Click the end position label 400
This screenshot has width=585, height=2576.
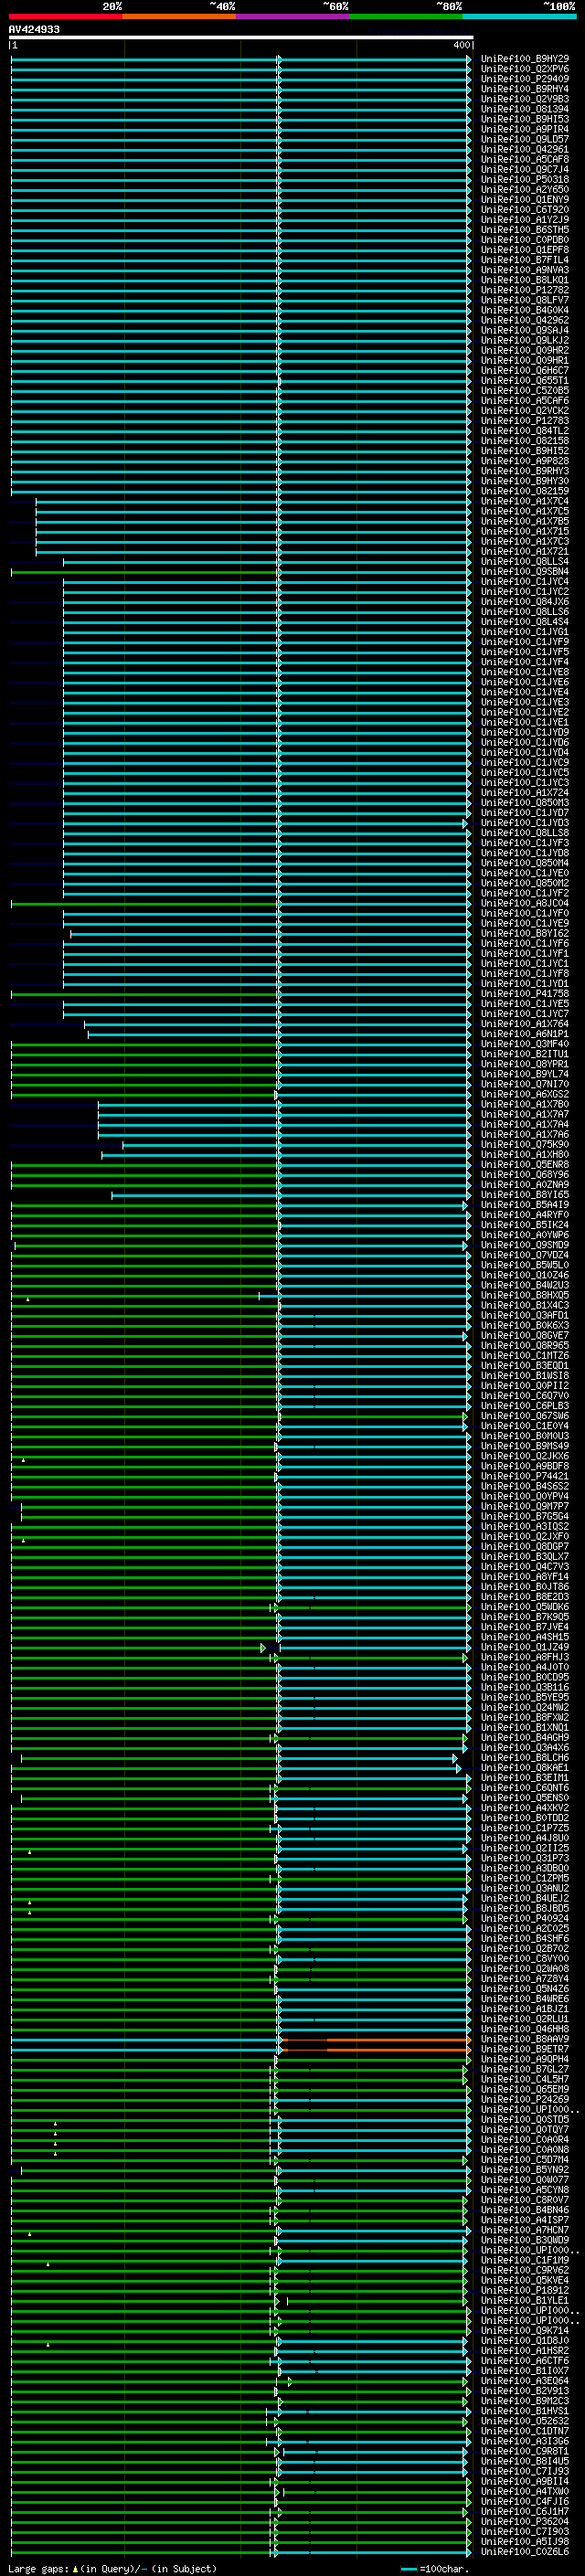(x=461, y=45)
